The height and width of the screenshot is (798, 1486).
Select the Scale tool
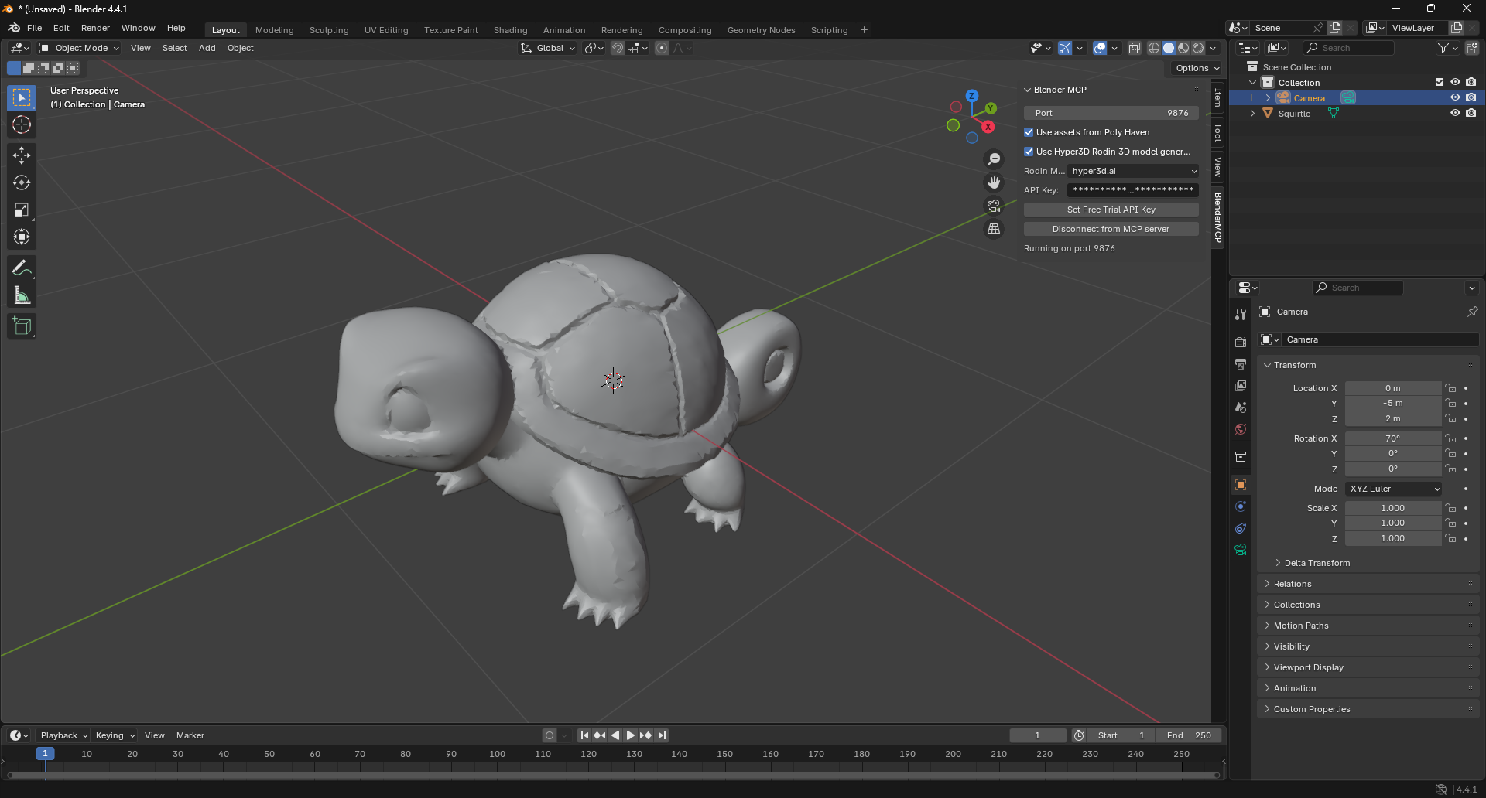click(x=22, y=210)
